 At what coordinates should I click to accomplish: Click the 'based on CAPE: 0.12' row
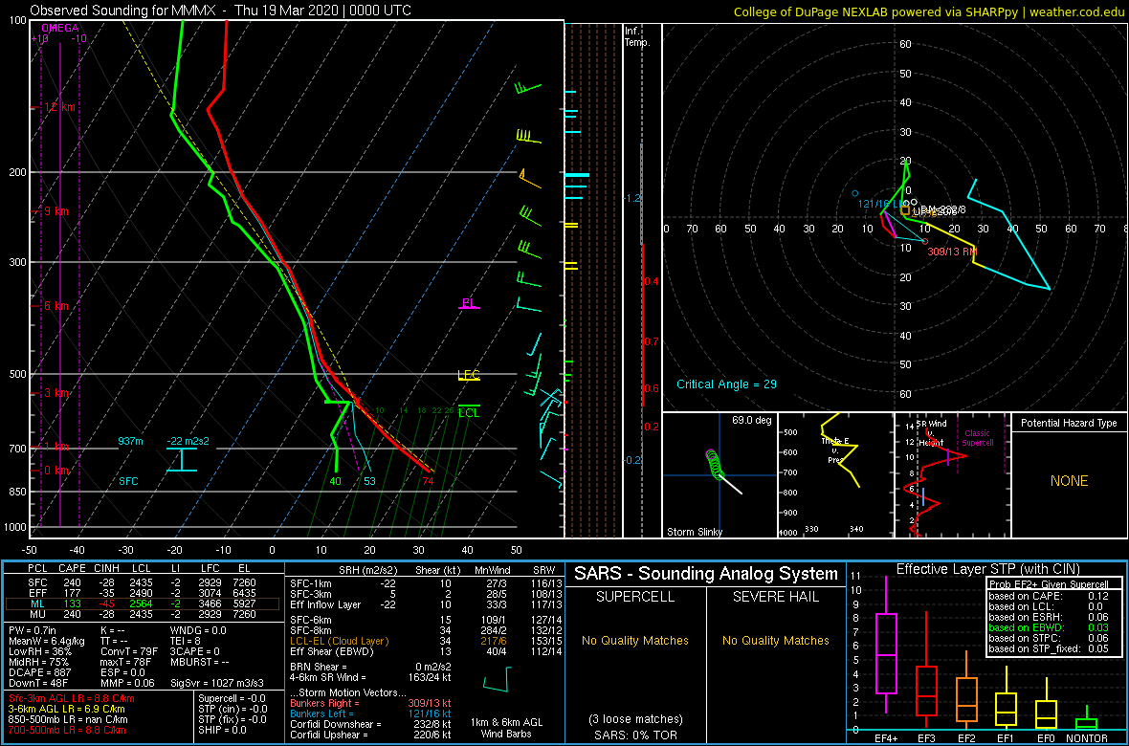(1048, 596)
